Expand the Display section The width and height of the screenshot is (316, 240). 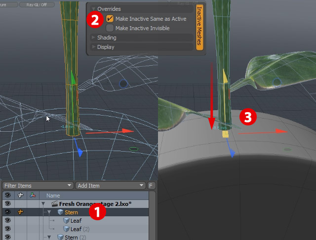(x=93, y=47)
